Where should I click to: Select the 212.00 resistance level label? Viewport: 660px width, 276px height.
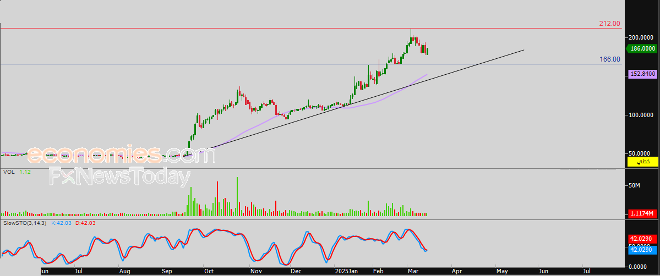pos(609,24)
